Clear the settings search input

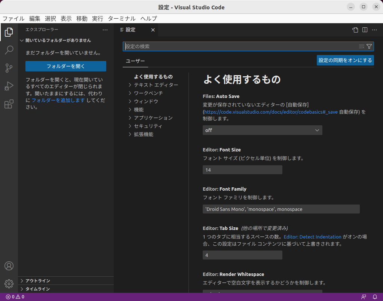point(362,46)
